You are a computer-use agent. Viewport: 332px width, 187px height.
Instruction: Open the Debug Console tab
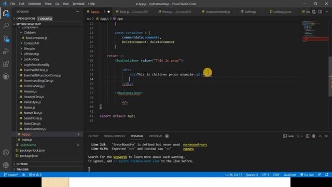point(115,136)
